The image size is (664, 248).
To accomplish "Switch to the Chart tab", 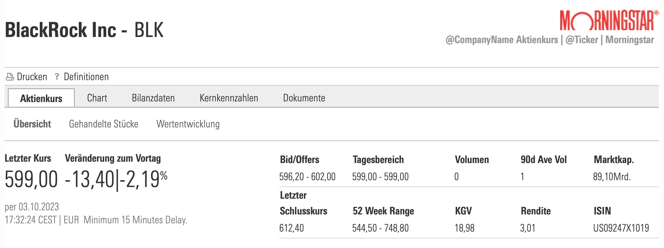I will (x=97, y=98).
